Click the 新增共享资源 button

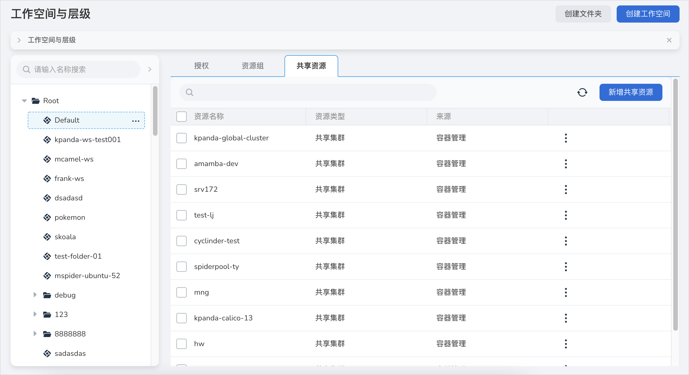tap(631, 92)
